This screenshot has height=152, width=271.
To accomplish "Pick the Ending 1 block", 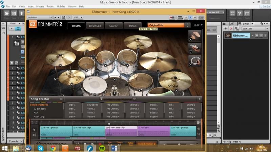I will click(x=191, y=105).
